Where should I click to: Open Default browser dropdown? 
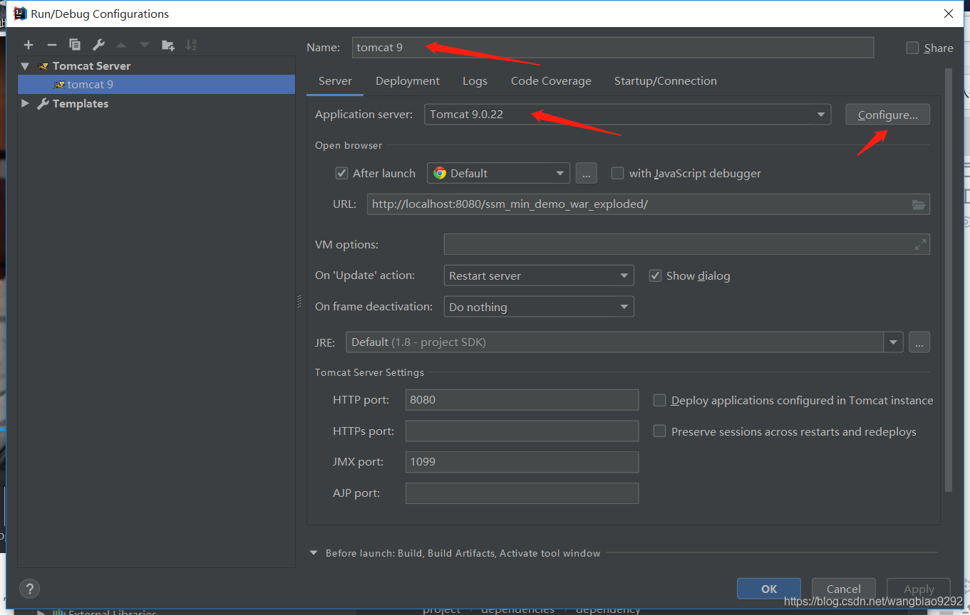click(498, 173)
